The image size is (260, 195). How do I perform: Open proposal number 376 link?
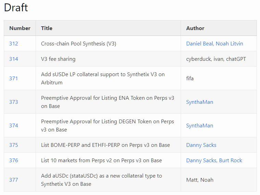[x=14, y=160]
